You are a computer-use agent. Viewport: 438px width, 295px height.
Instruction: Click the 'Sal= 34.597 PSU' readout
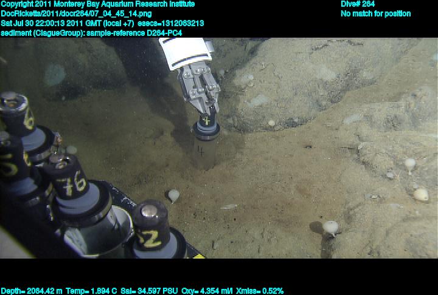click(x=149, y=291)
